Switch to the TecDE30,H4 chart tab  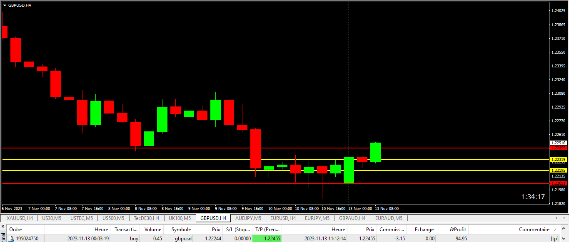coord(146,218)
